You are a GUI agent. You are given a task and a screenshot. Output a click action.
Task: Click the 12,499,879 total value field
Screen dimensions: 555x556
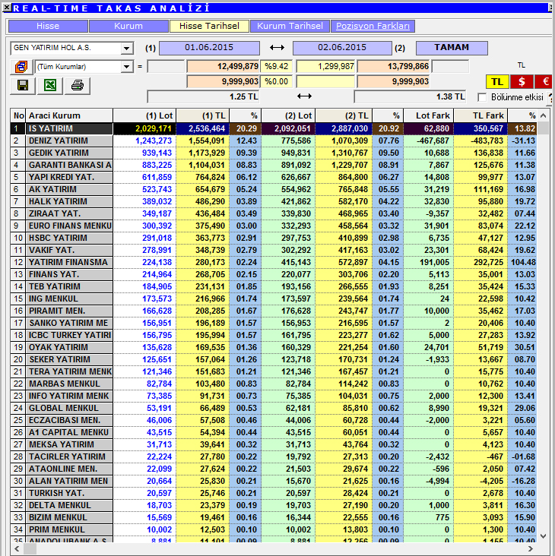pos(224,66)
